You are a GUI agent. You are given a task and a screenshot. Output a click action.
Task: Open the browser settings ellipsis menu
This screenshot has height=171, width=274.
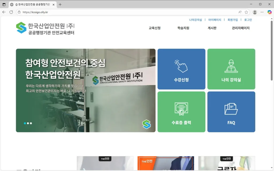(x=262, y=12)
